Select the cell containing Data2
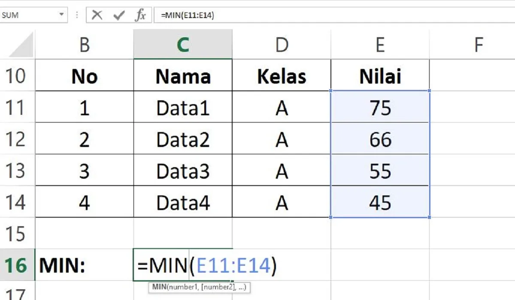This screenshot has height=300, width=515. click(x=183, y=139)
